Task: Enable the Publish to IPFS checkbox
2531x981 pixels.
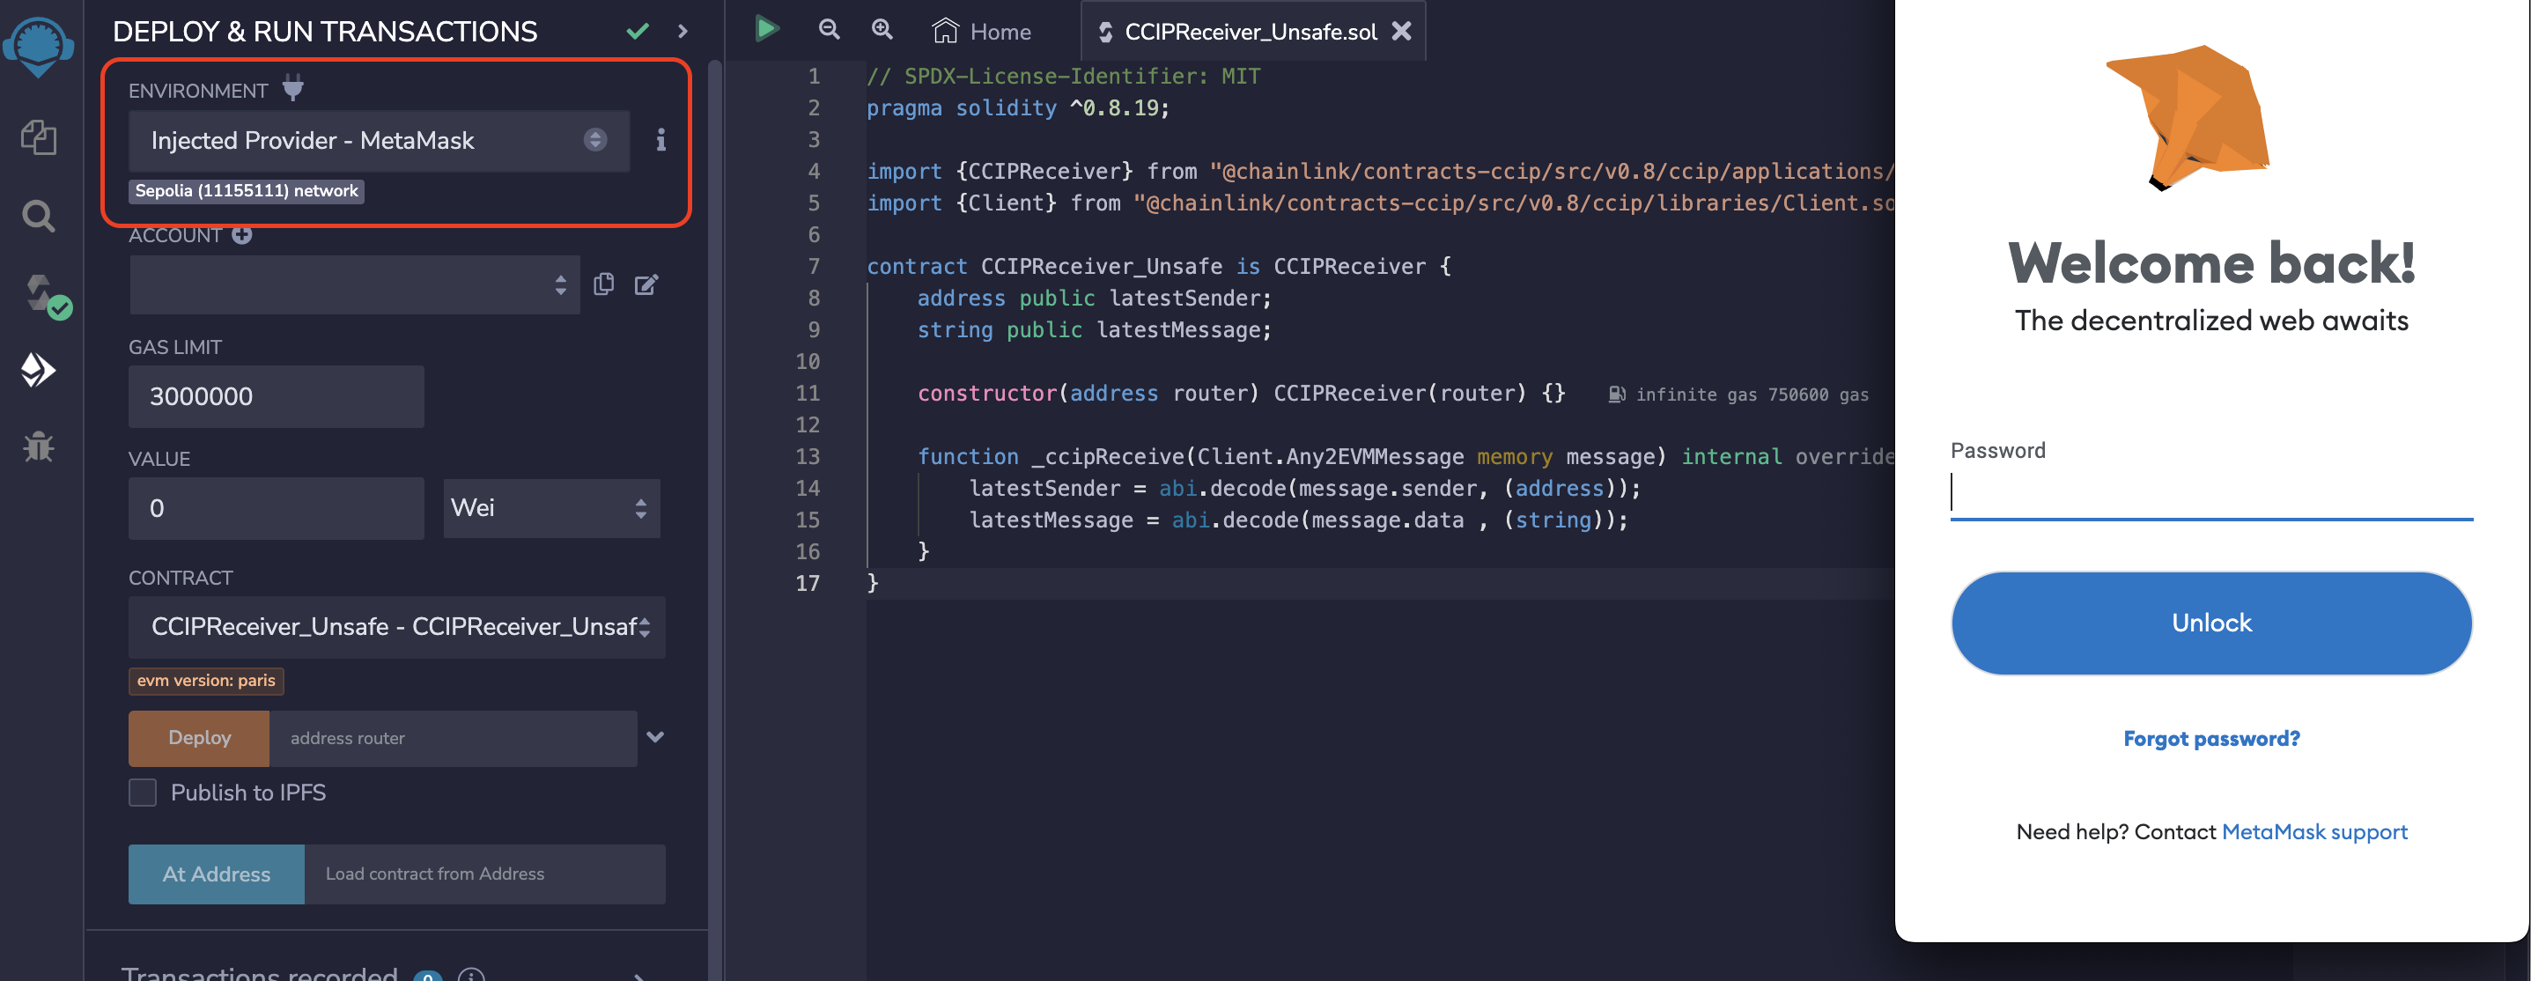Action: pos(143,793)
